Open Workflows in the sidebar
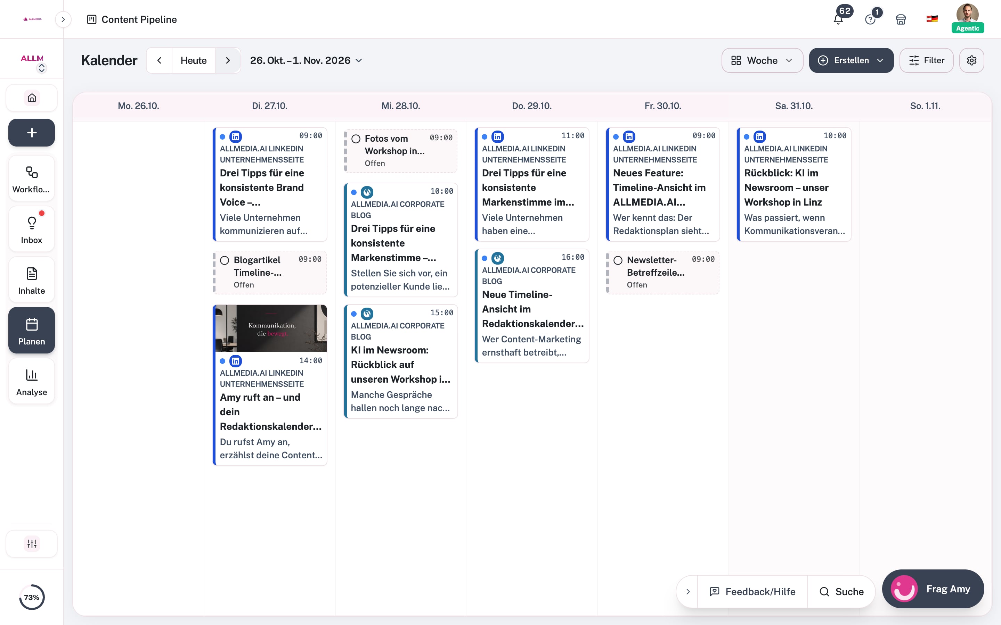The width and height of the screenshot is (1001, 625). 31,178
